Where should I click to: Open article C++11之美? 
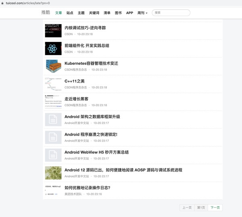(75, 81)
